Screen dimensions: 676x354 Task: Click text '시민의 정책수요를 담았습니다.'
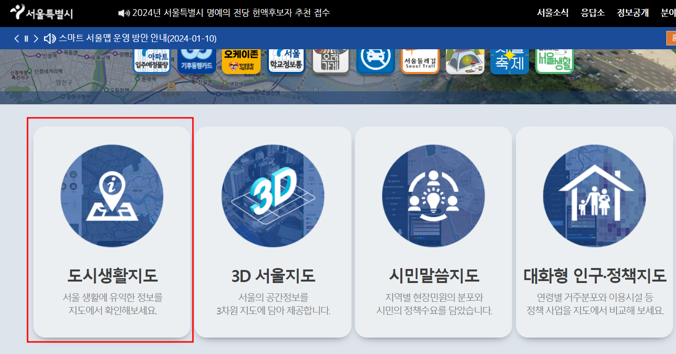(x=434, y=311)
